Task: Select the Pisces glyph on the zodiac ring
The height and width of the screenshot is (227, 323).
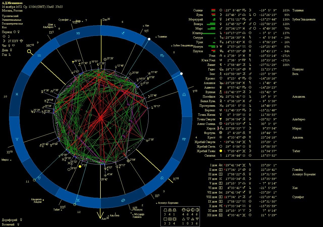Action: [x=17, y=94]
